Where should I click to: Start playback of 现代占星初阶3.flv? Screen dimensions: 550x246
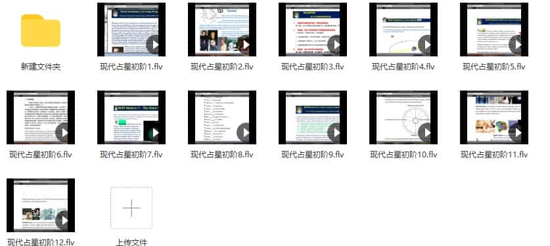point(336,45)
